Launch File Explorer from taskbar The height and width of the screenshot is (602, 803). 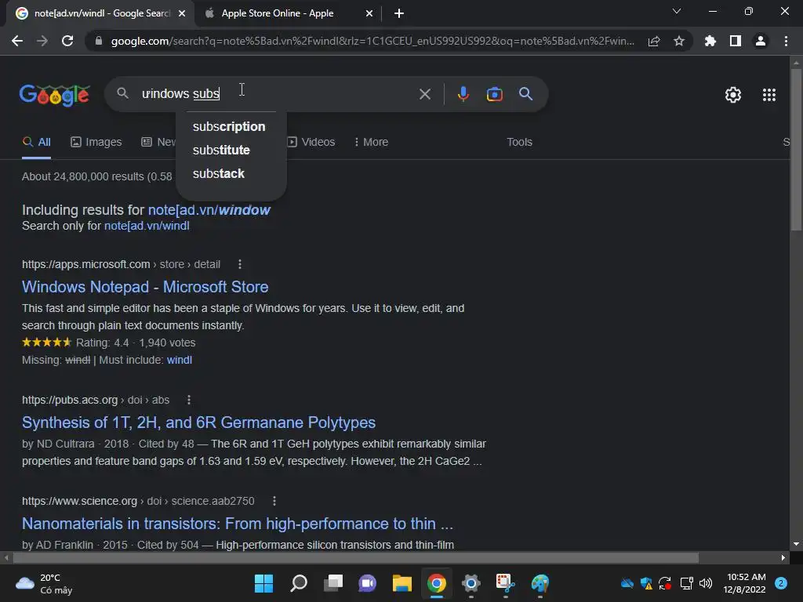402,583
